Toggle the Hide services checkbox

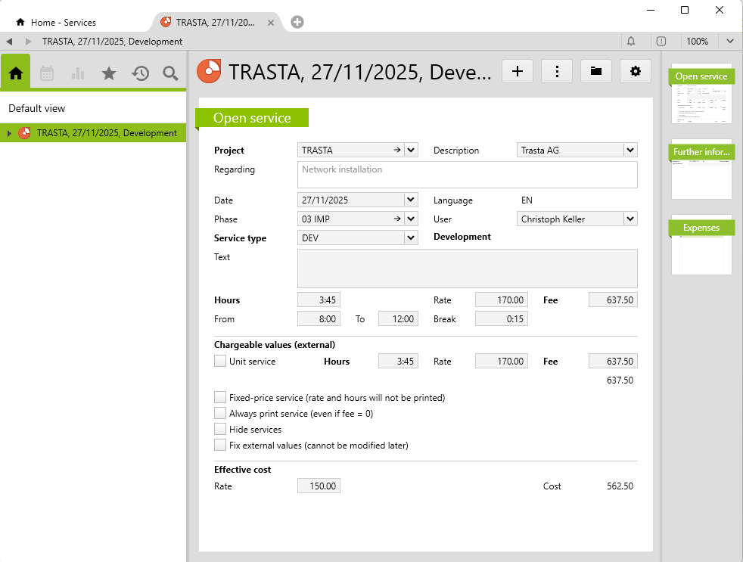[x=220, y=429]
